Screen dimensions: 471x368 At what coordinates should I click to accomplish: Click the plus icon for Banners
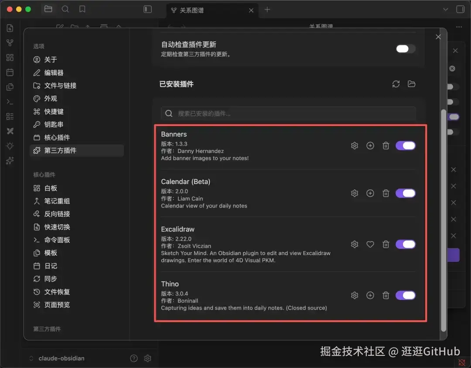pyautogui.click(x=370, y=146)
